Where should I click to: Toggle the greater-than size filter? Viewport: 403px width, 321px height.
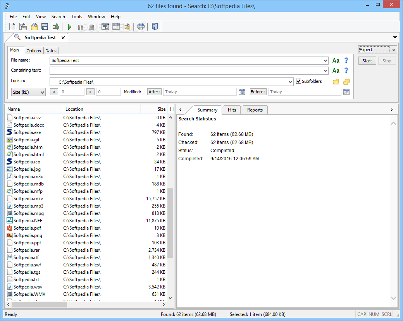pyautogui.click(x=54, y=92)
